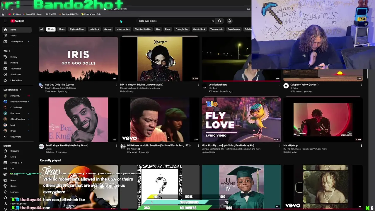Select the Indie Rock filter chip
375x211 pixels.
(x=94, y=29)
